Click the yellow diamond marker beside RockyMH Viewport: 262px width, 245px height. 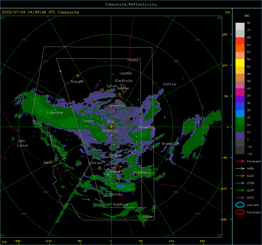(x=78, y=76)
